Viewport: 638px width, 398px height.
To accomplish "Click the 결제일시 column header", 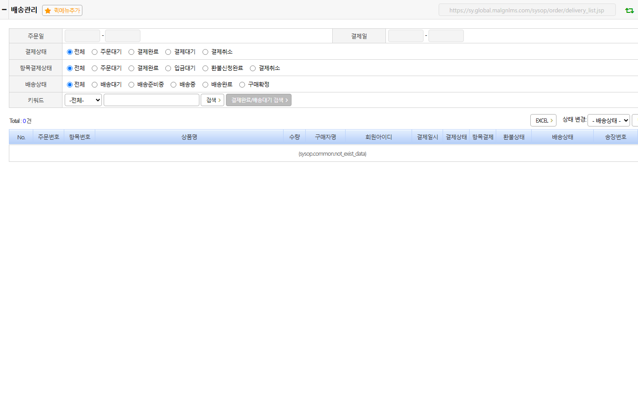I will coord(428,137).
